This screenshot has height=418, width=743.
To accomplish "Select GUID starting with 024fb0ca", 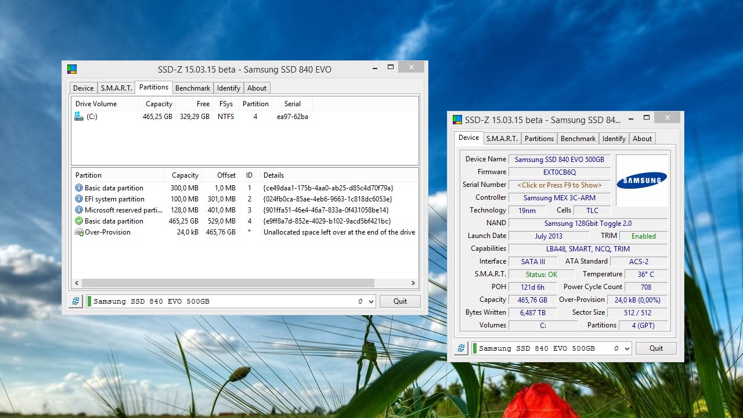I will click(x=327, y=199).
